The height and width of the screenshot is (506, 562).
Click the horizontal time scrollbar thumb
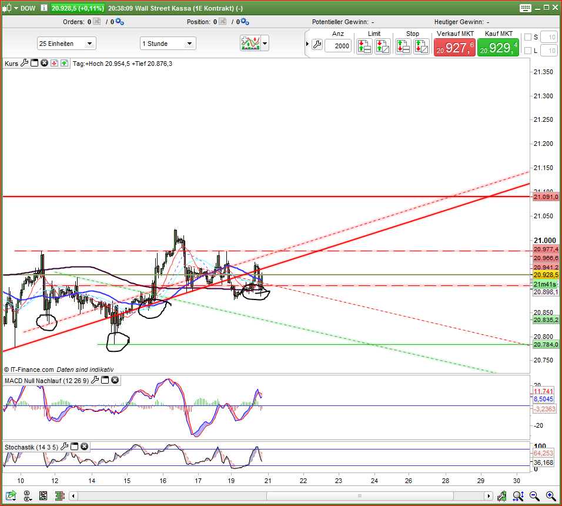pos(360,496)
